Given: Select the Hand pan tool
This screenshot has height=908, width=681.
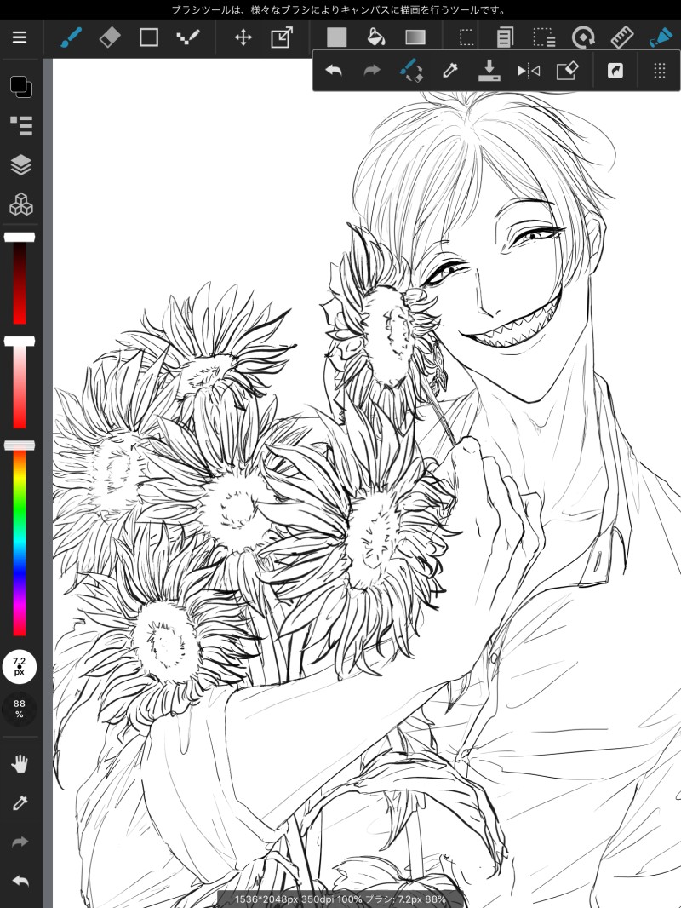Looking at the screenshot, I should click(20, 764).
